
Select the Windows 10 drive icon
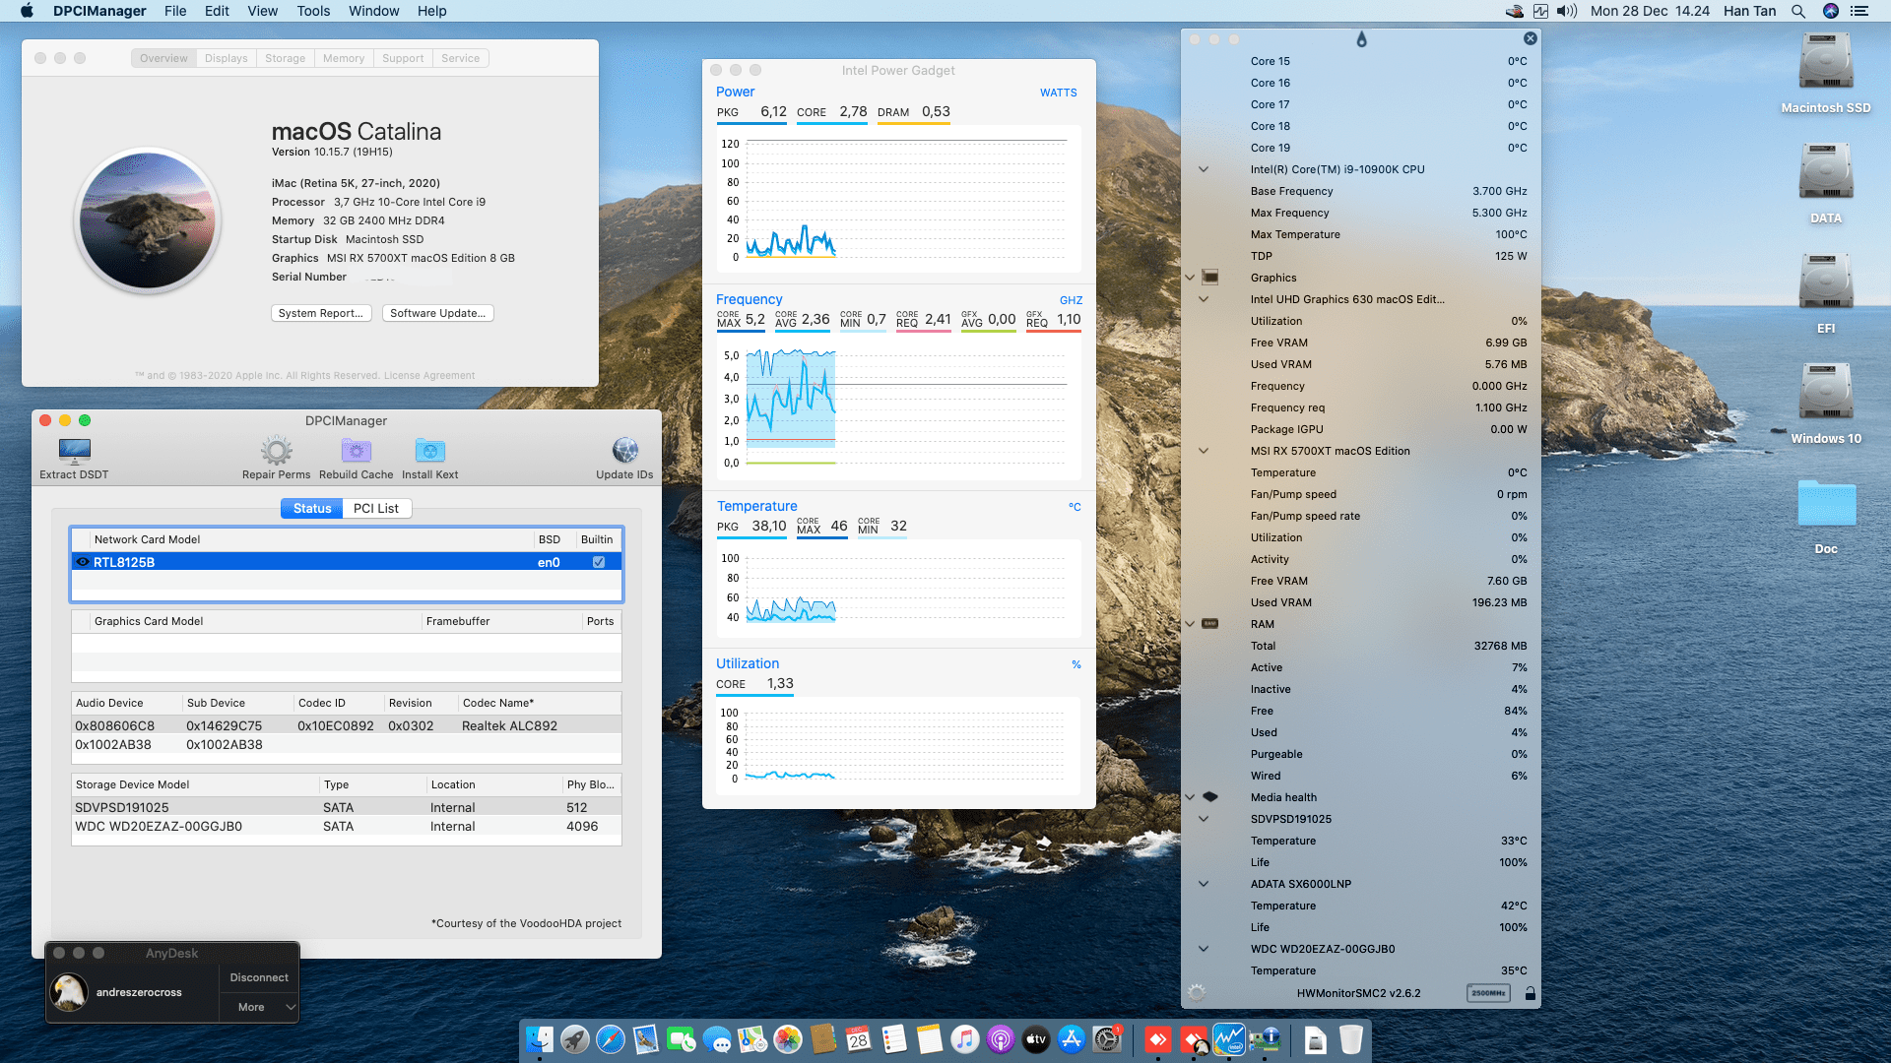(1825, 394)
